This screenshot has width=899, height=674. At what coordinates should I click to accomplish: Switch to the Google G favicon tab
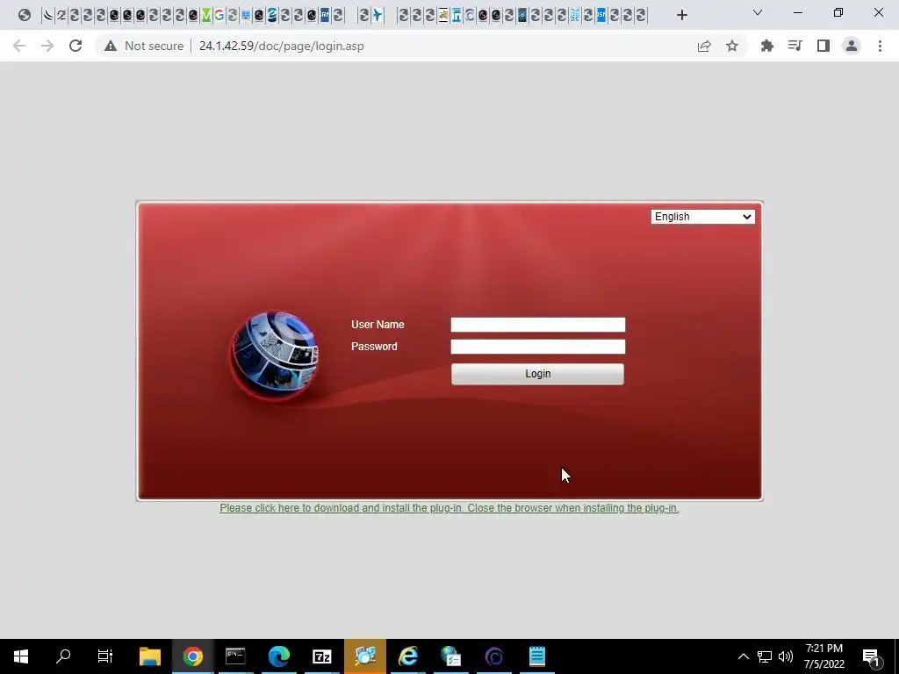219,16
